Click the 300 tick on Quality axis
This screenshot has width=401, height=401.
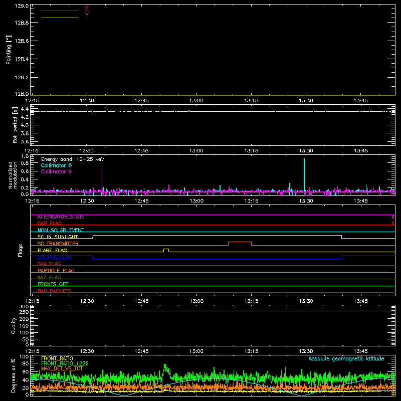(x=24, y=307)
